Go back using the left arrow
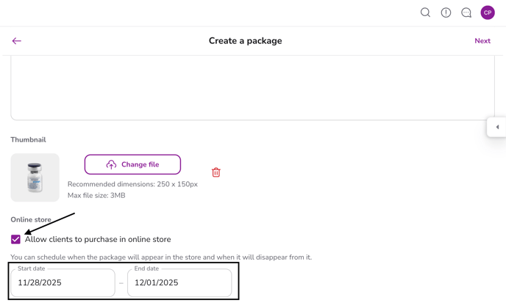506x308 pixels. [x=16, y=41]
